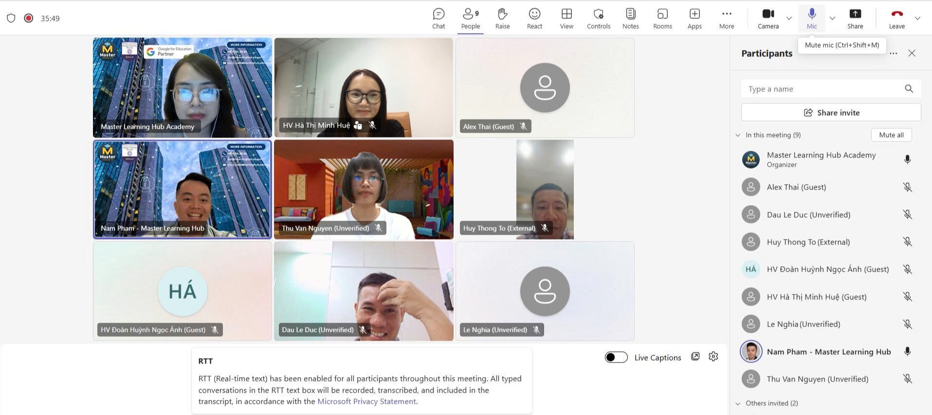The width and height of the screenshot is (932, 415).
Task: Click the Share screen icon
Action: point(855,18)
